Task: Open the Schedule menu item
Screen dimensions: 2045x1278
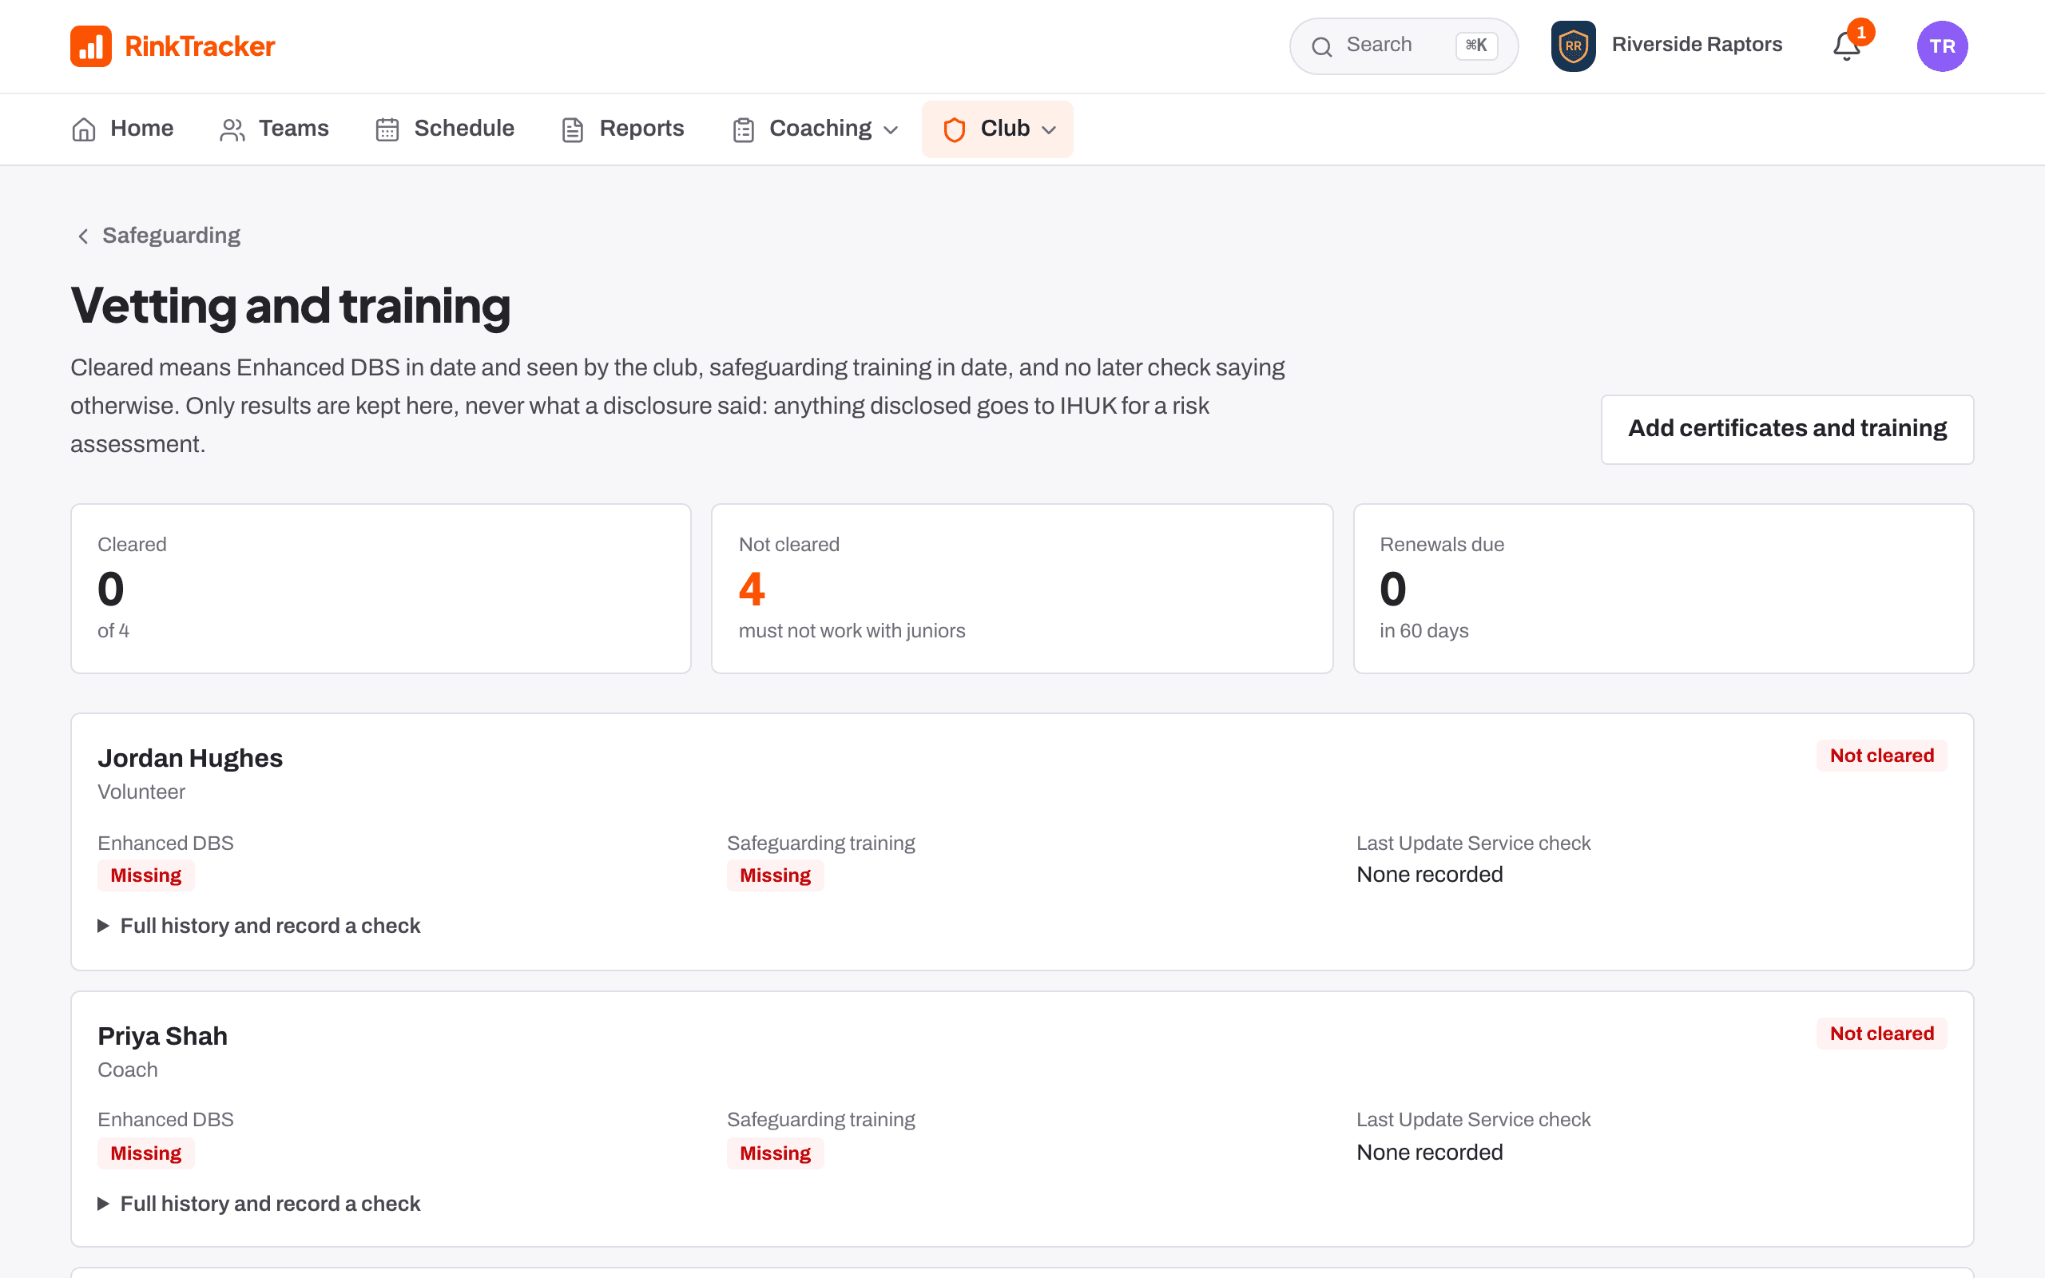Action: (x=444, y=129)
